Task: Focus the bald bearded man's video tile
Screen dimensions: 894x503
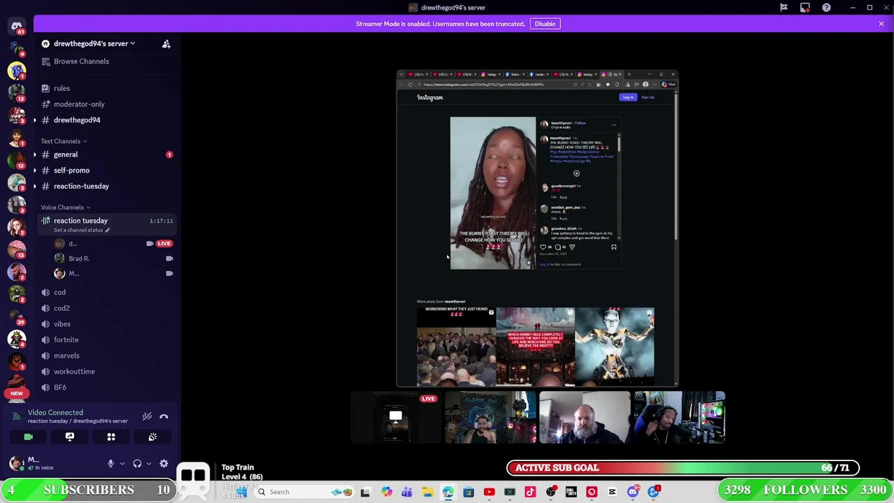Action: (x=584, y=418)
